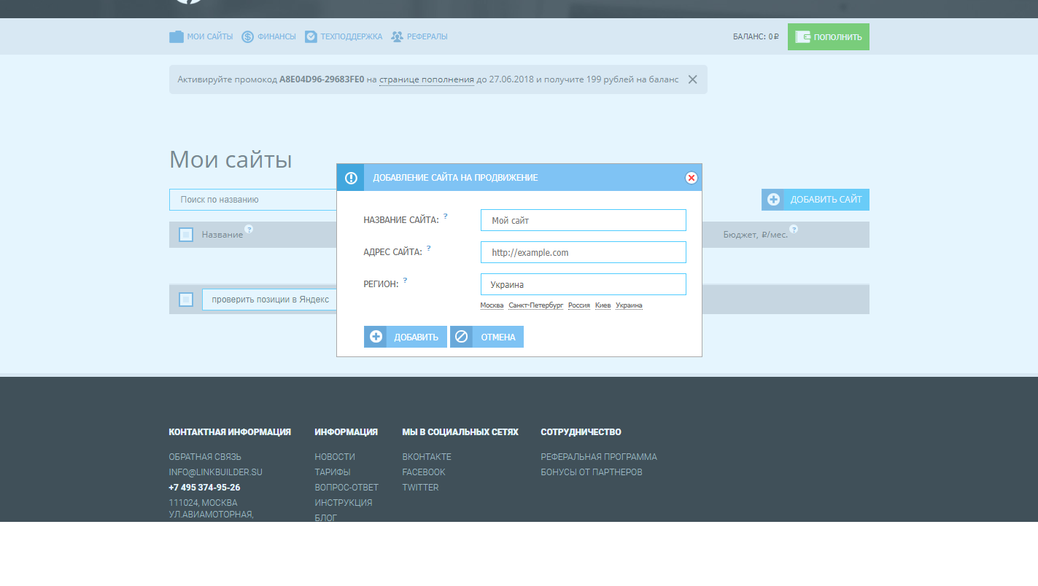Visit the TWITTER social link

pos(420,488)
